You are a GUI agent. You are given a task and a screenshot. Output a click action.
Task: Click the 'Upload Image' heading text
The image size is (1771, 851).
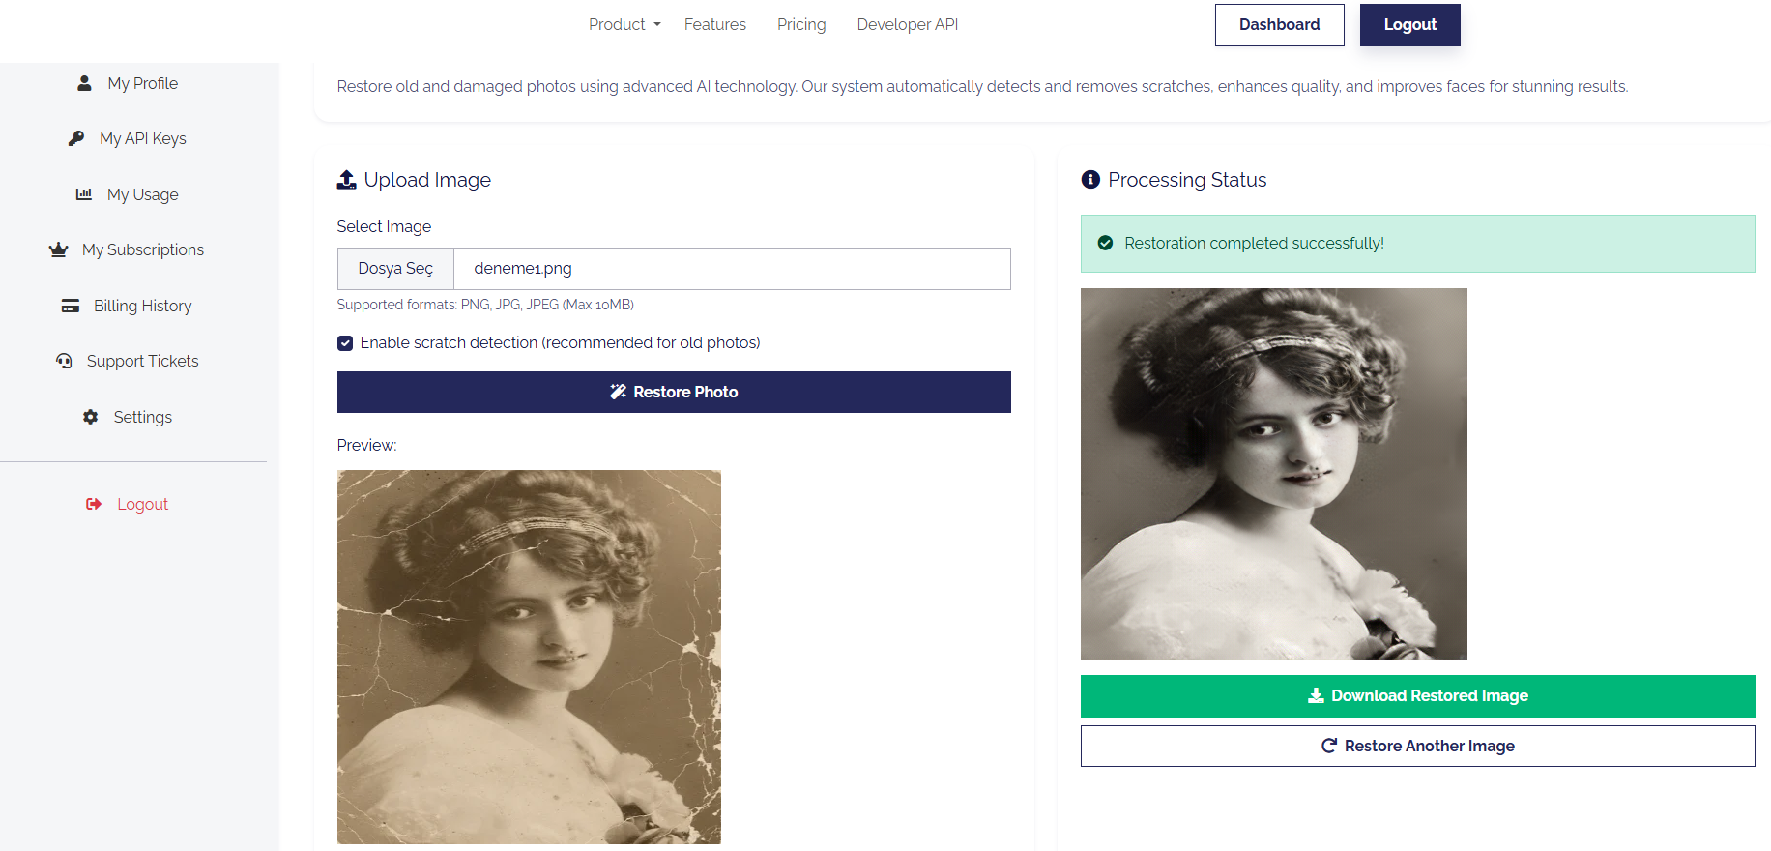pyautogui.click(x=427, y=180)
